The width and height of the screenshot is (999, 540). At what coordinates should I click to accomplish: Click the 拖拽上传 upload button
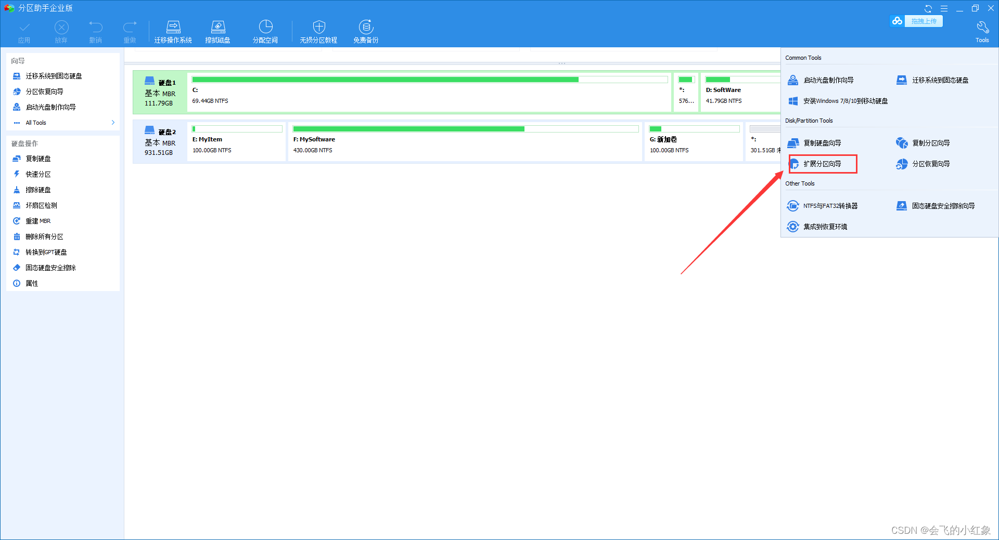point(924,21)
